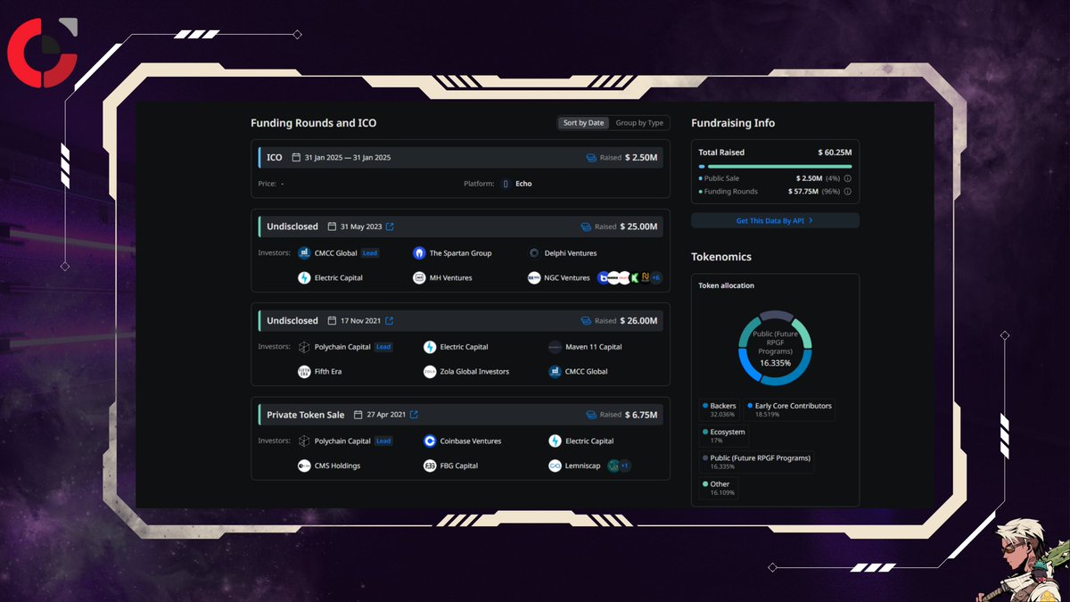Select the Early Core Contributors legend item
The width and height of the screenshot is (1070, 602).
[x=789, y=409]
